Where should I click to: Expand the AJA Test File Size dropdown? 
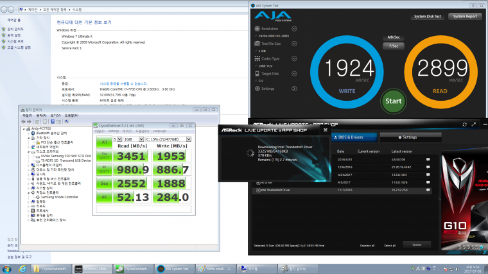[294, 44]
